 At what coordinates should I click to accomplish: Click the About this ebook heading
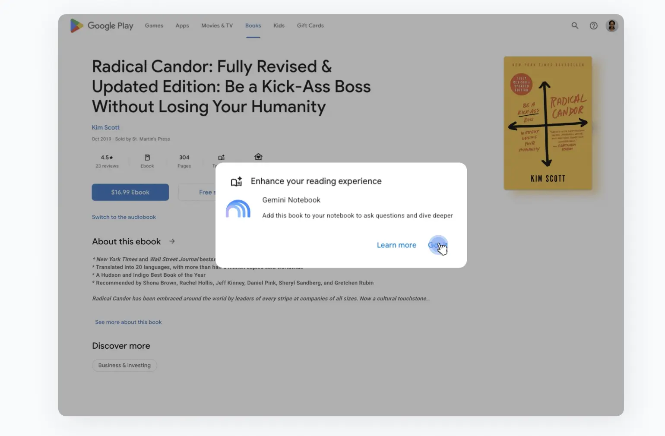click(127, 241)
